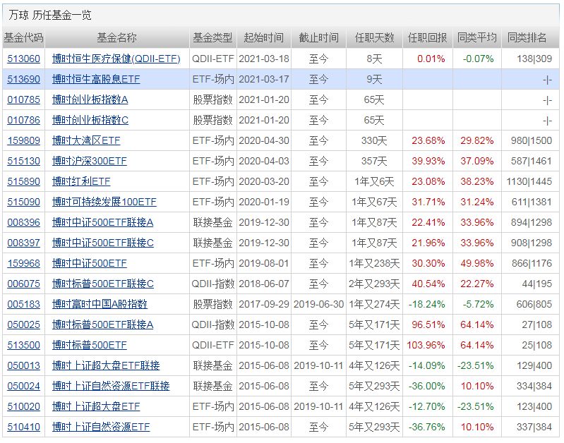This screenshot has width=564, height=443.
Task: Open 博时上证超大盘ETF fund link
Action: tap(96, 407)
